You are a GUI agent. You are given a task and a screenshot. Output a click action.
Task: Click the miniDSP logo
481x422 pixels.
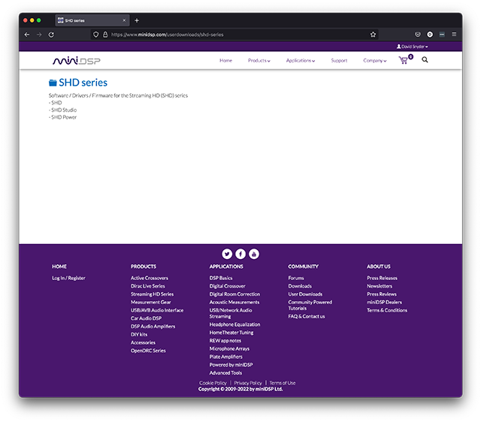tap(77, 61)
